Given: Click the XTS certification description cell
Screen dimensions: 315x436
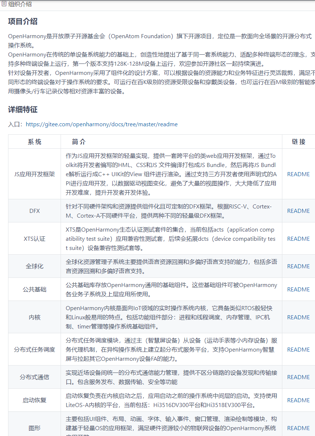Looking at the screenshot, I should tap(171, 239).
